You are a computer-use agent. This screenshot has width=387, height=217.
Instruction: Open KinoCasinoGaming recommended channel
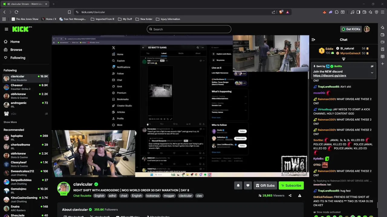click(x=26, y=200)
